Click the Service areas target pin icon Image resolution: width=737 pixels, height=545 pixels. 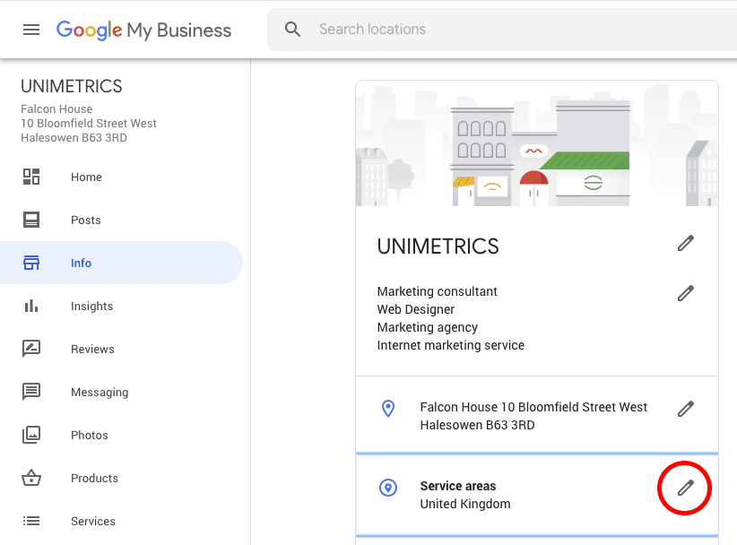click(x=388, y=488)
